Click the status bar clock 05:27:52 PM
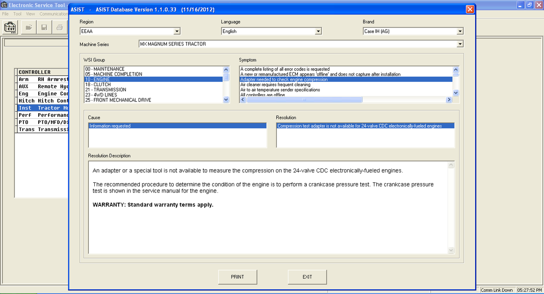544x294 pixels. coord(530,290)
